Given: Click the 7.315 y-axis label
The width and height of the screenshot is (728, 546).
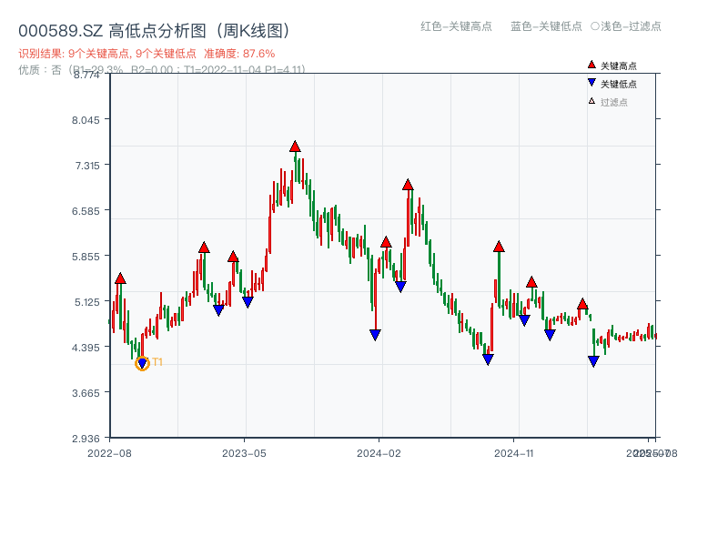Looking at the screenshot, I should click(x=87, y=166).
